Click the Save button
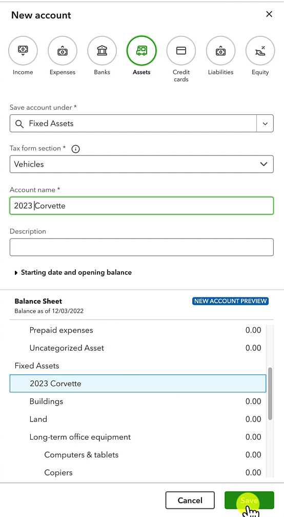This screenshot has height=517, width=284. (250, 500)
